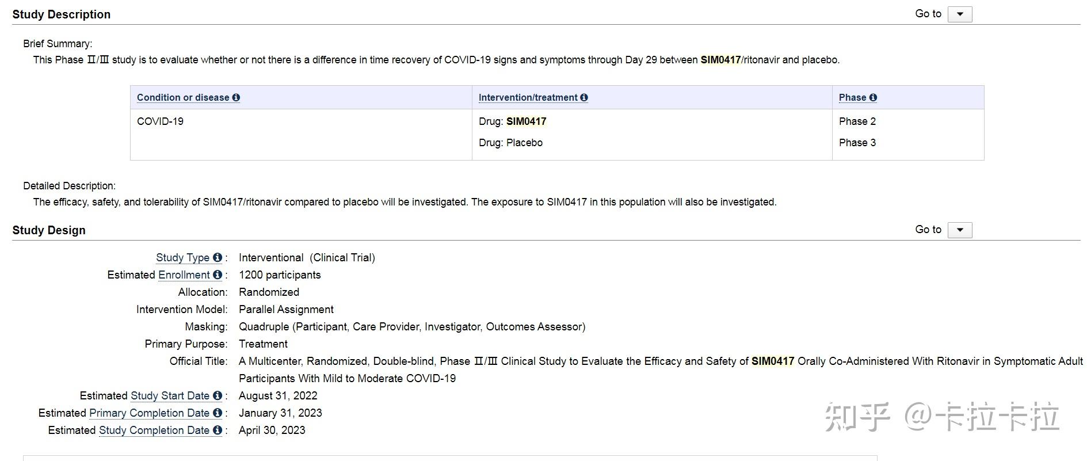
Task: Click info icon next to Phase header
Action: coord(873,98)
